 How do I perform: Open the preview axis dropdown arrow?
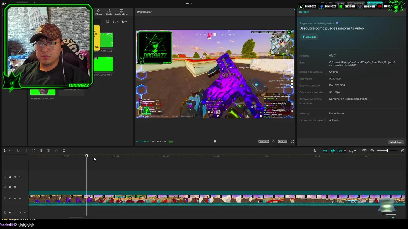pos(355,151)
